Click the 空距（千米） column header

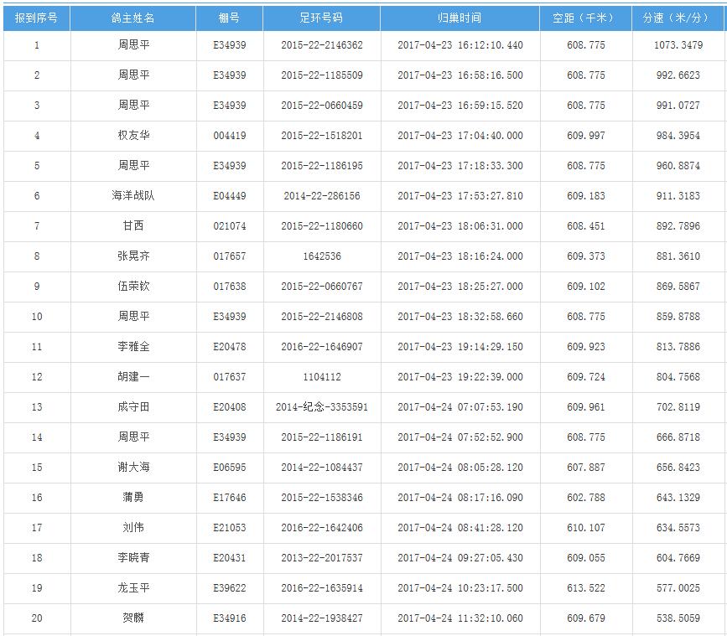[x=585, y=18]
